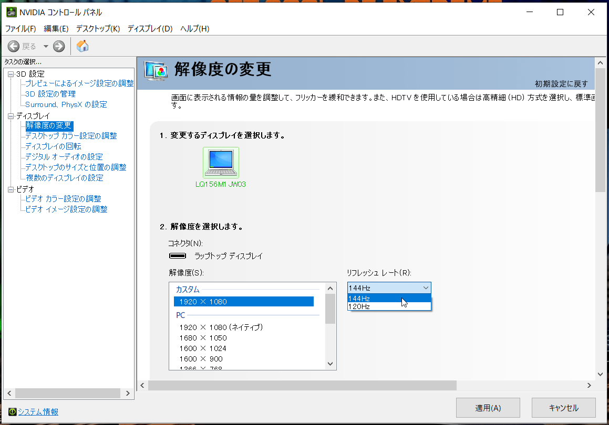
Task: Click main panel horizontal scroll left arrow
Action: [x=142, y=385]
